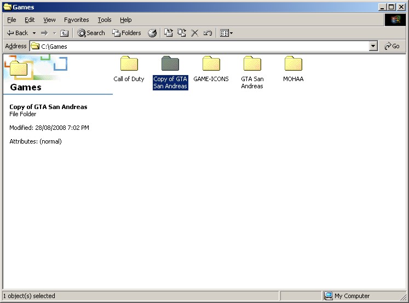Screen dimensions: 409x303
Task: Select the GAME-ICONS folder
Action: tap(211, 69)
